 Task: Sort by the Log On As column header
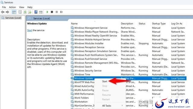[x=177, y=24]
